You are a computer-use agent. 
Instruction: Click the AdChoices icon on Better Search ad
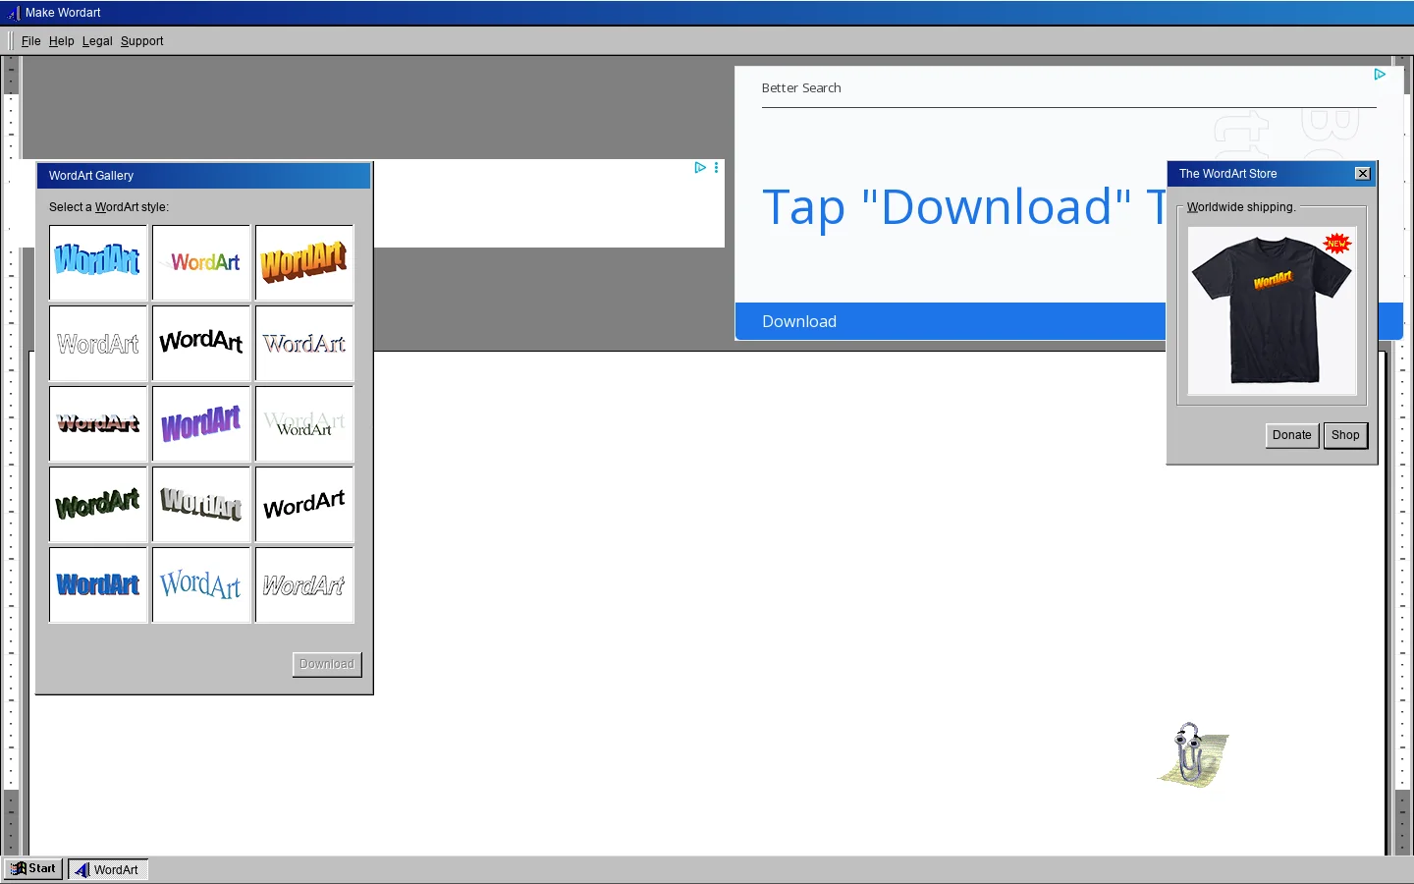(1380, 75)
